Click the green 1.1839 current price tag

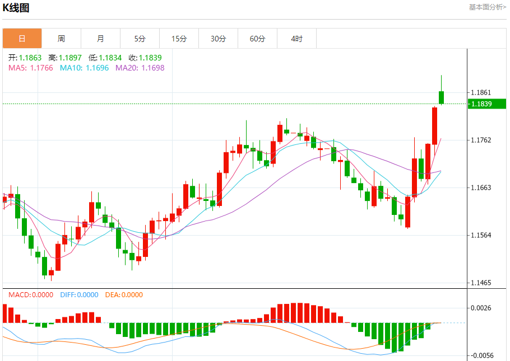coord(486,104)
